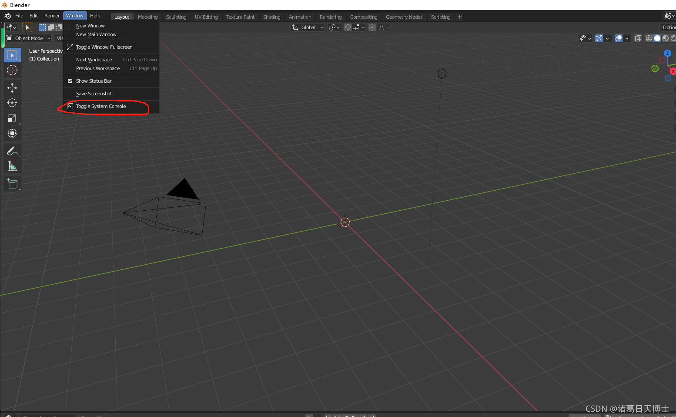Activate the Select Box tool in toolbar

click(12, 55)
